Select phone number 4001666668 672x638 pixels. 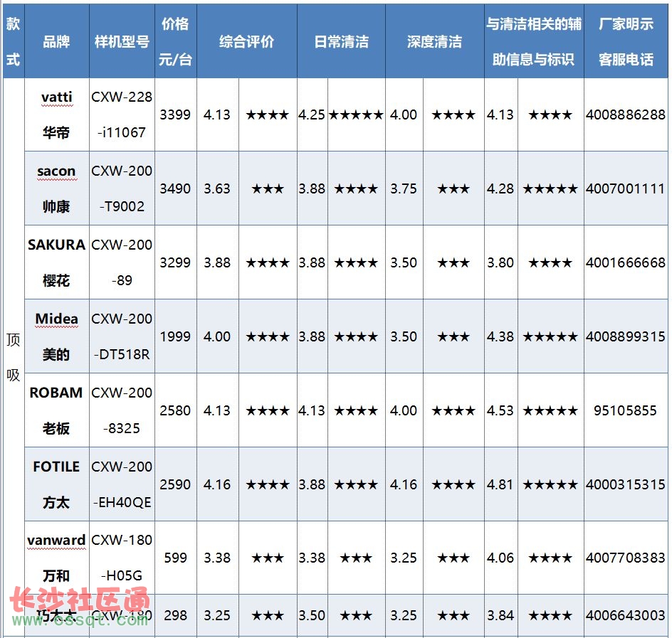pos(626,262)
